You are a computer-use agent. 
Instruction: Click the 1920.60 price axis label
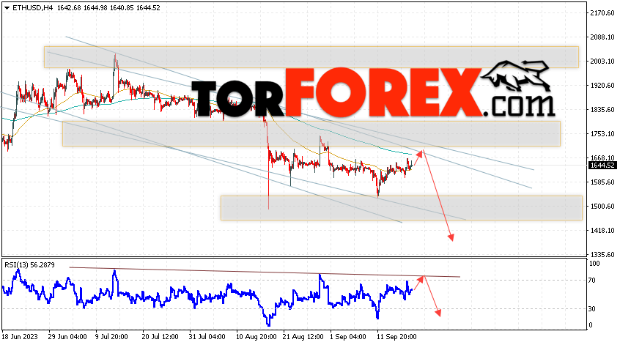(602, 86)
